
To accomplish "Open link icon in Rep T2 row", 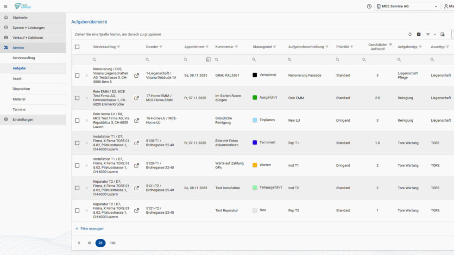I will coord(137,211).
